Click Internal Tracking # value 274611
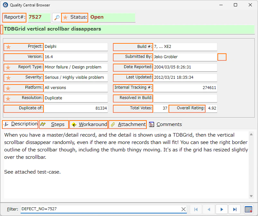 pyautogui.click(x=185, y=88)
